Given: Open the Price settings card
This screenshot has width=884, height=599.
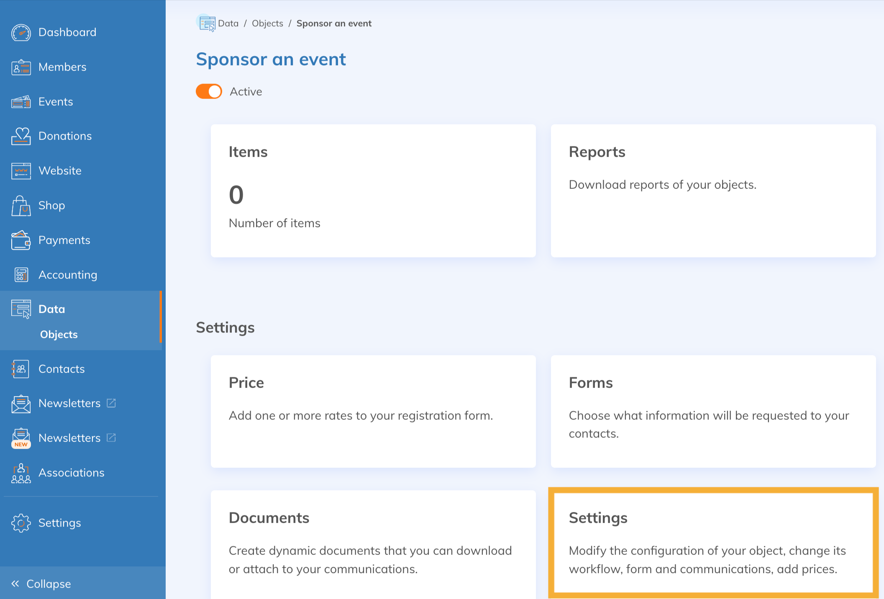Looking at the screenshot, I should coord(373,411).
